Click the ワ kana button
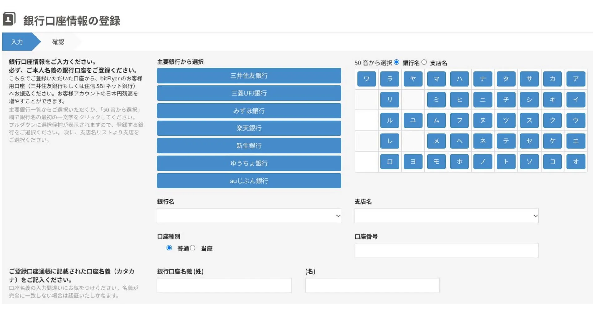The height and width of the screenshot is (311, 593). 366,79
